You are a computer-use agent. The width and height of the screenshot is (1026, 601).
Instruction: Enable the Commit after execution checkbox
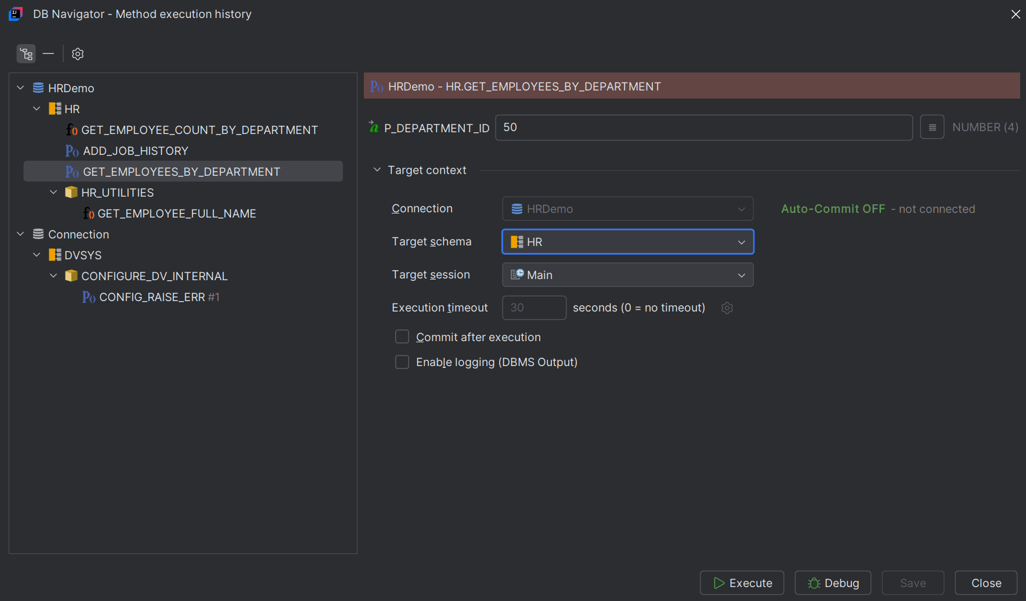pos(402,336)
